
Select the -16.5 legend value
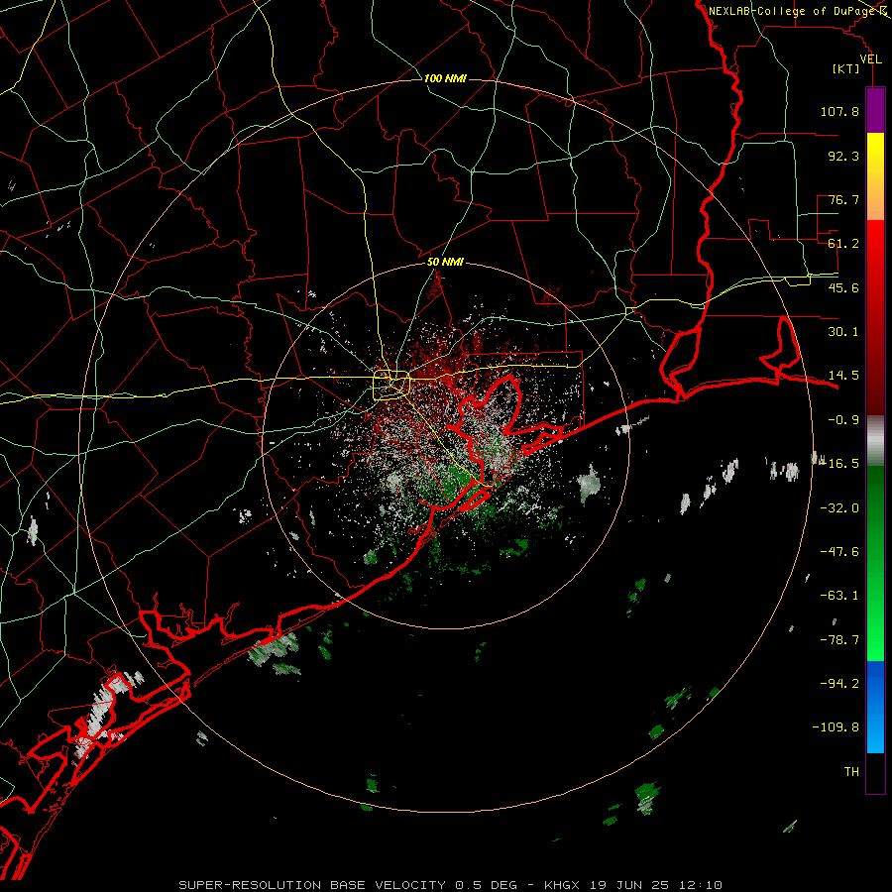(839, 464)
